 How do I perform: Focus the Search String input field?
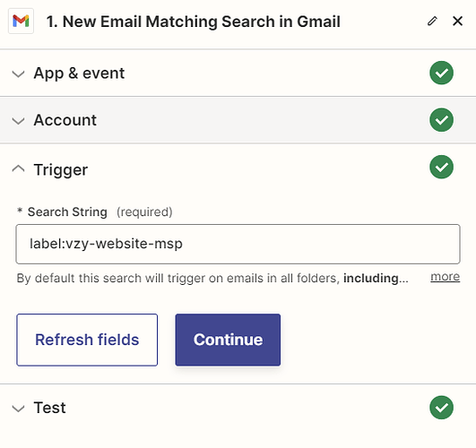pyautogui.click(x=238, y=244)
